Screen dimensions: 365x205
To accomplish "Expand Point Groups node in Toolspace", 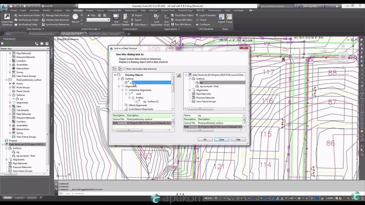I will coord(10,87).
